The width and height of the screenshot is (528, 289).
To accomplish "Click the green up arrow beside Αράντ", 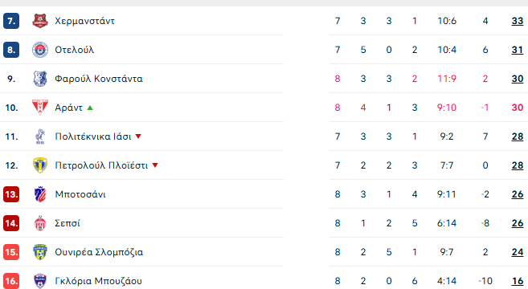I will point(90,108).
